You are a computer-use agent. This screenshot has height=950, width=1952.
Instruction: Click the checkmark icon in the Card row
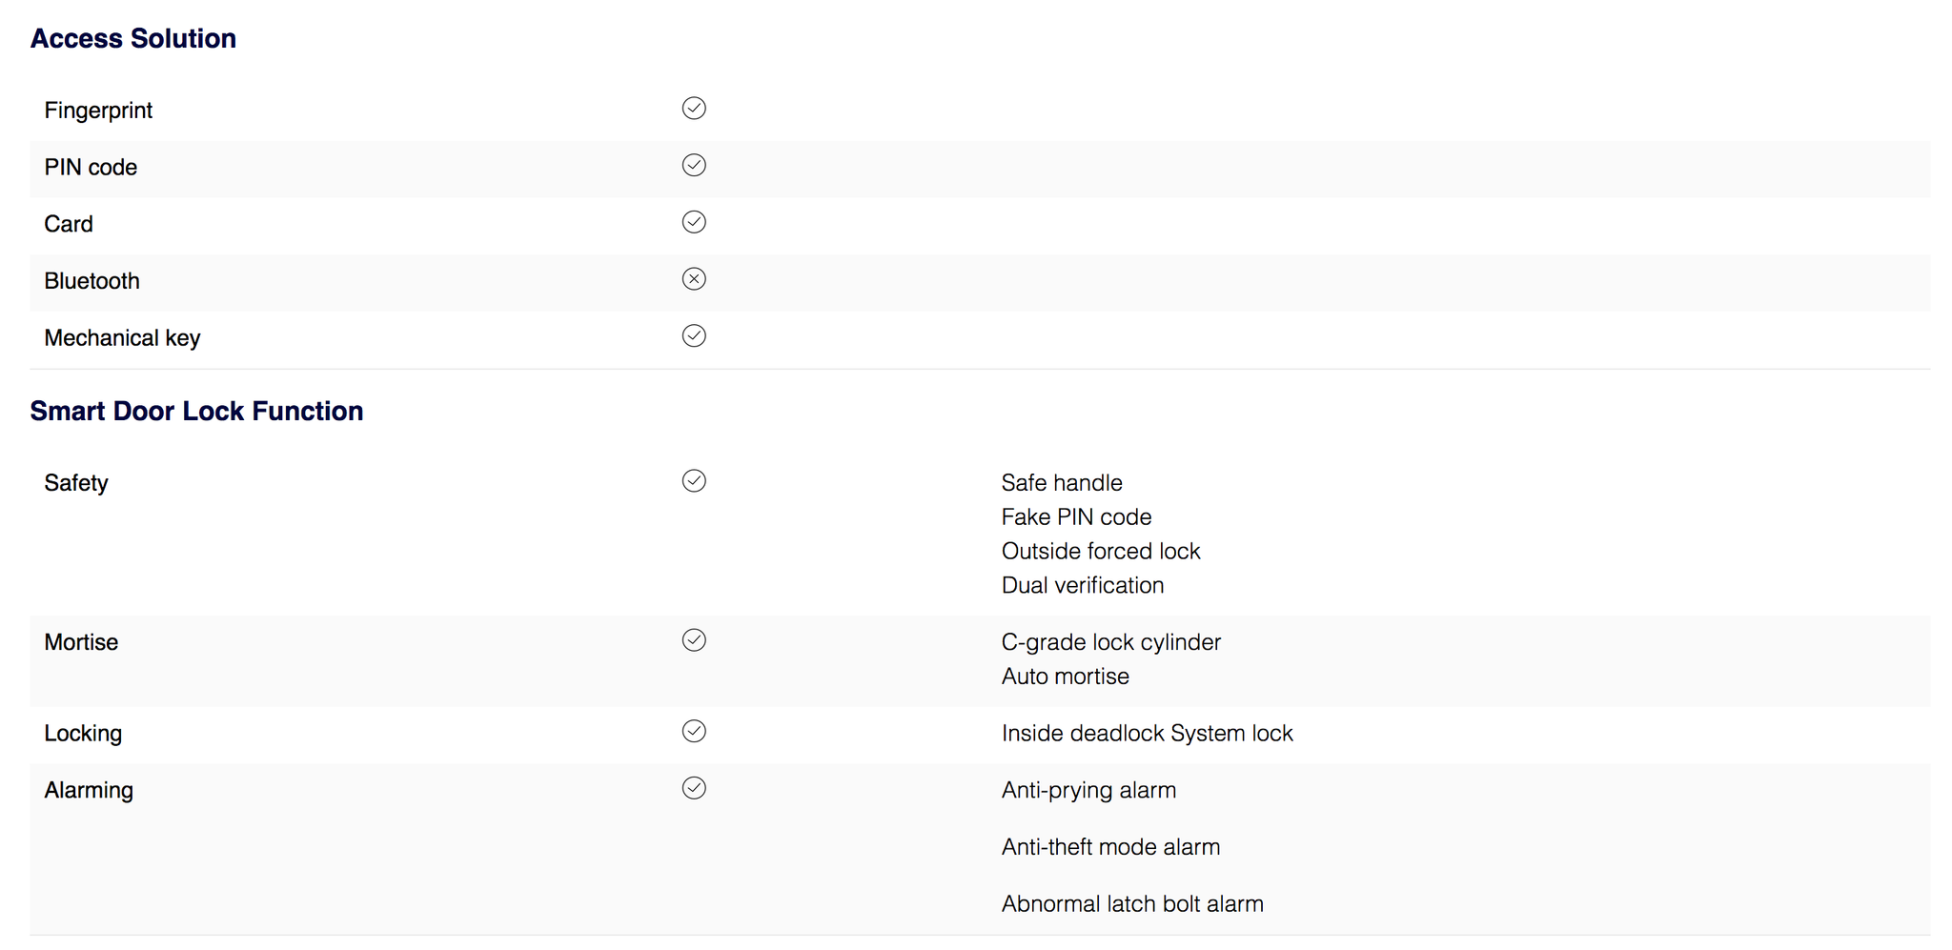(694, 222)
